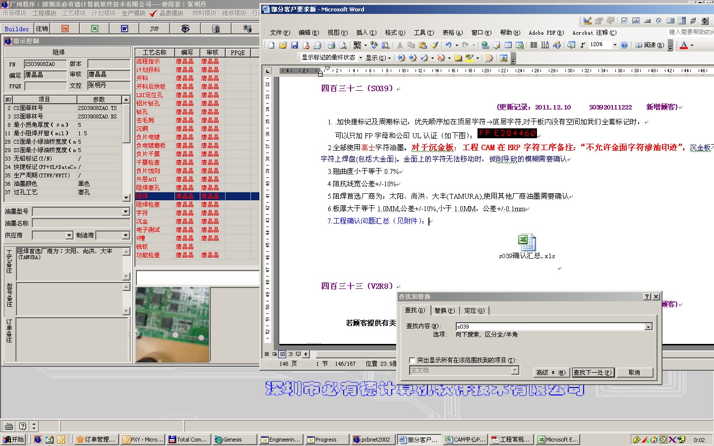Image resolution: width=714 pixels, height=446 pixels.
Task: Save the Word document with floppy icon
Action: pos(295,45)
